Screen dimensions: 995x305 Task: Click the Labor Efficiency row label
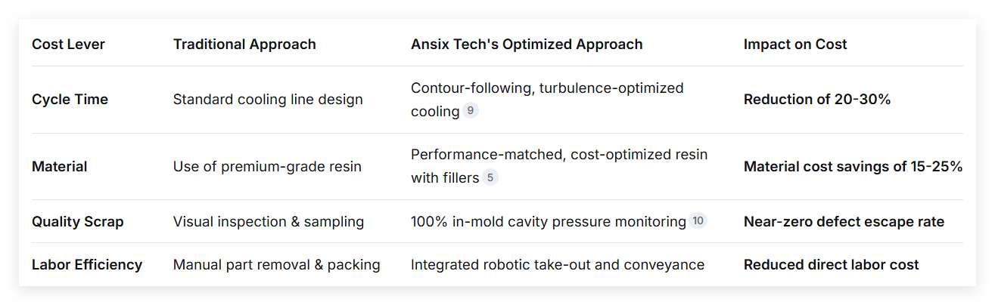87,265
